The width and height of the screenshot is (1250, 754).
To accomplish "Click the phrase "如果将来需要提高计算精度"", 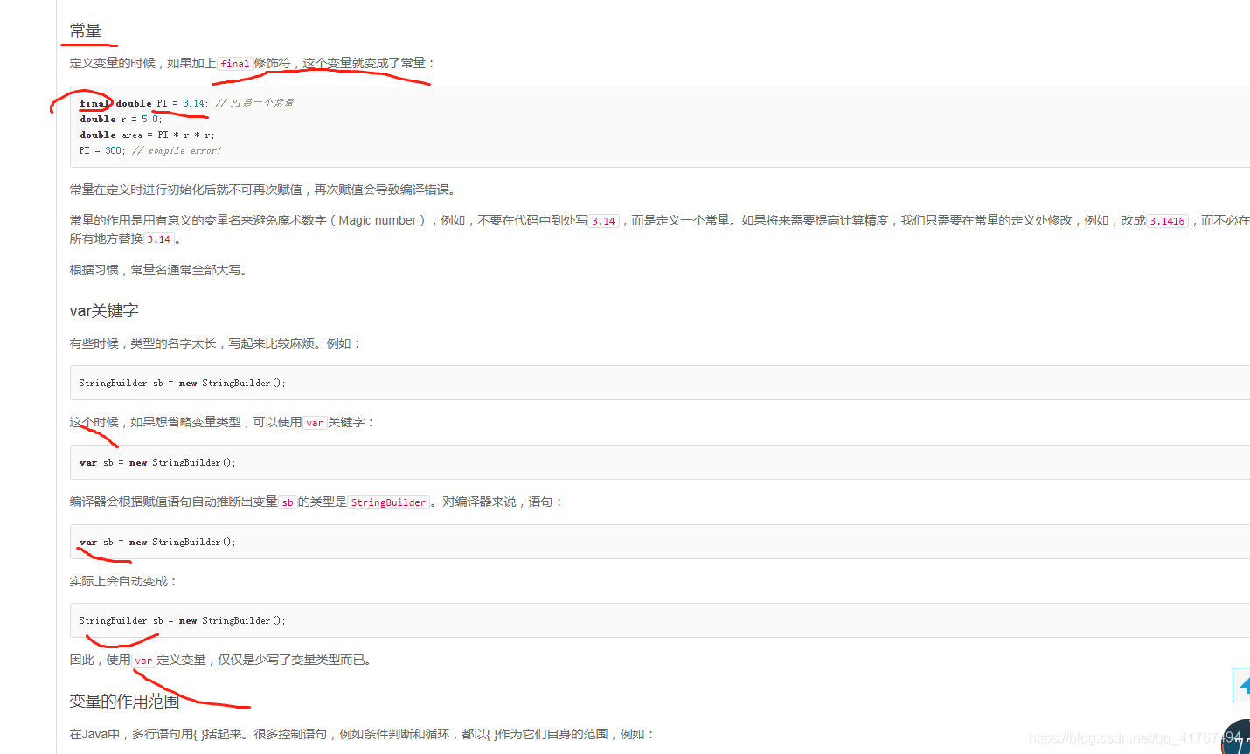I will coord(815,220).
